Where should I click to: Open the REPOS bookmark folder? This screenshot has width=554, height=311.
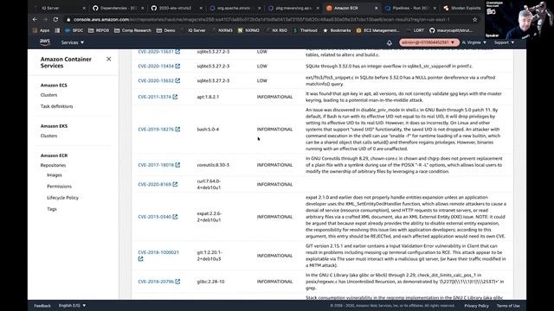click(99, 31)
